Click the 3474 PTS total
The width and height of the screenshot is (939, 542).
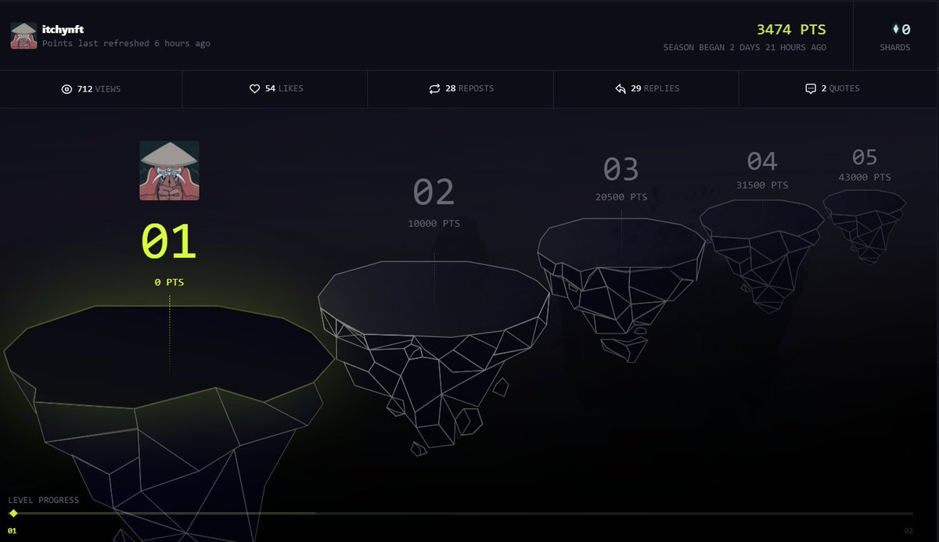point(790,28)
